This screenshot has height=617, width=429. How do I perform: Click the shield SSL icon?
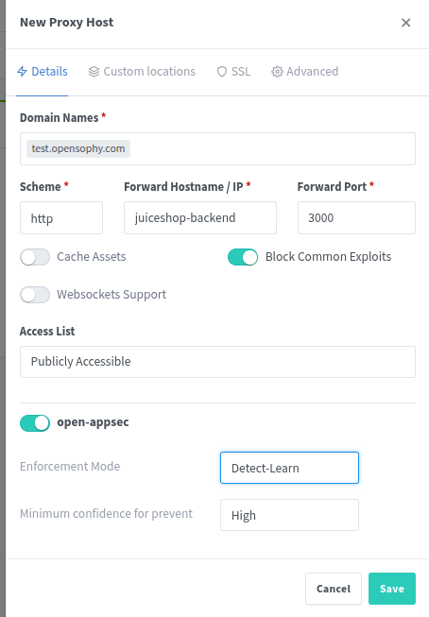(x=222, y=72)
